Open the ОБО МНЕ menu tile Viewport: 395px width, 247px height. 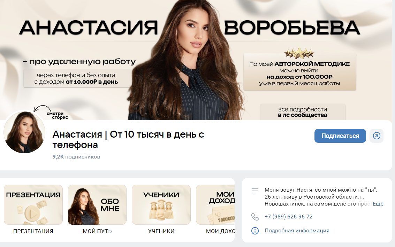point(97,205)
